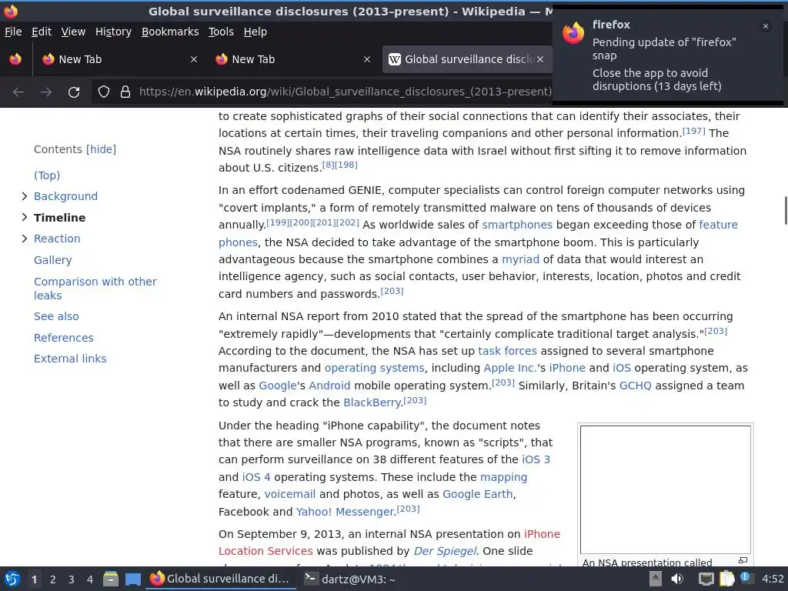This screenshot has width=788, height=591.
Task: Open the myriad link
Action: [x=520, y=260]
